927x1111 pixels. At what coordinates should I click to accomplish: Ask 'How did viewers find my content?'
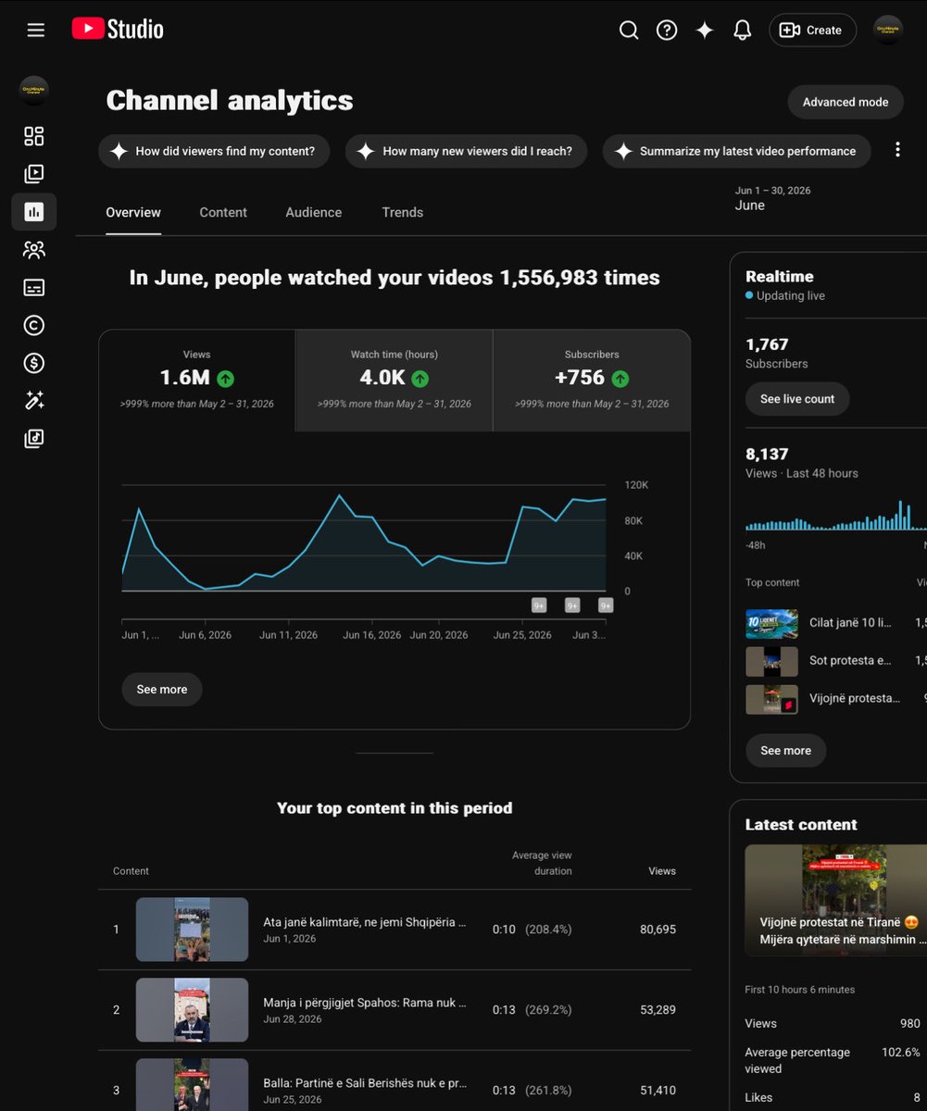click(x=214, y=151)
